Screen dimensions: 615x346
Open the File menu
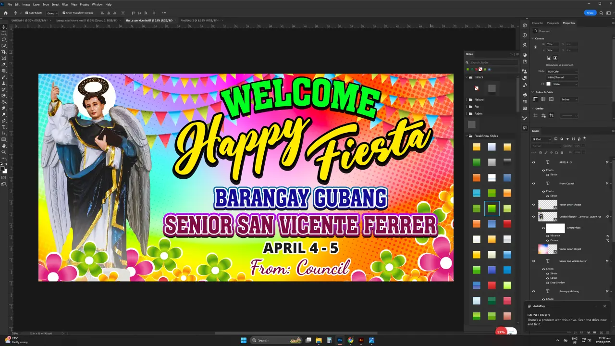coord(10,4)
